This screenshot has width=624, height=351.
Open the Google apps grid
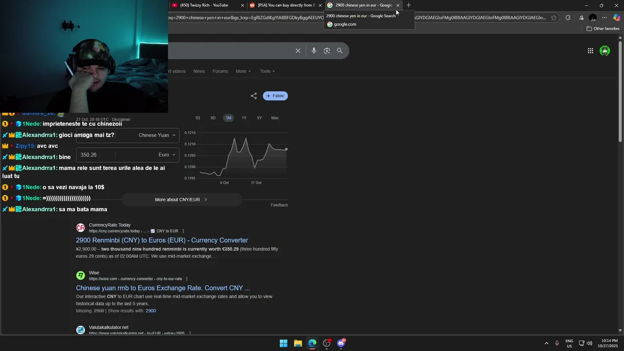click(590, 51)
